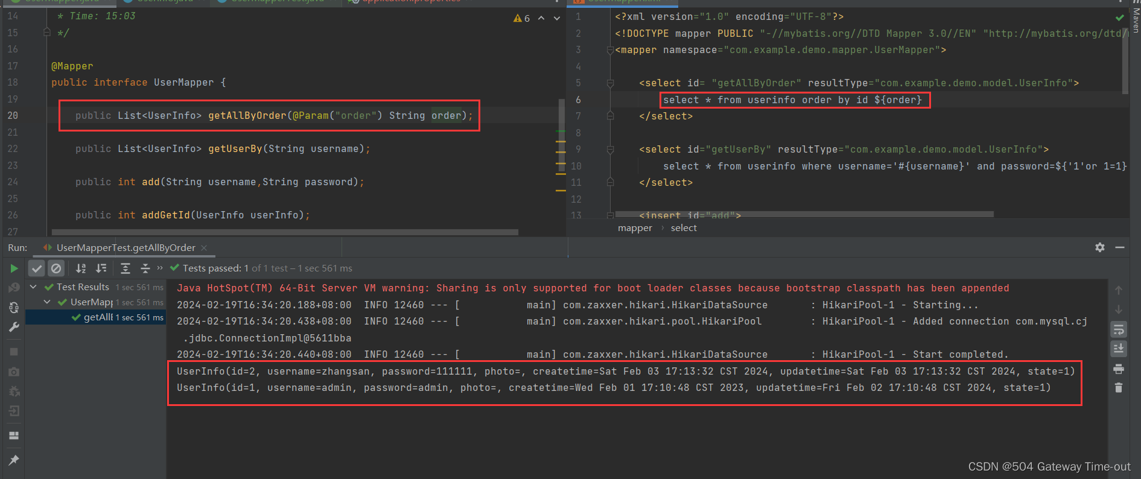1141x479 pixels.
Task: Click HikariPool-1 Start completed log line
Action: [x=593, y=355]
